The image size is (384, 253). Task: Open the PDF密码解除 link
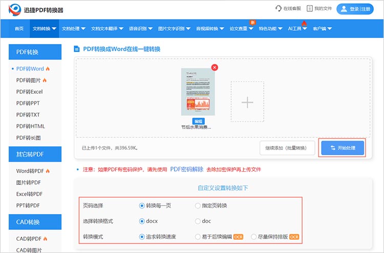(x=186, y=169)
